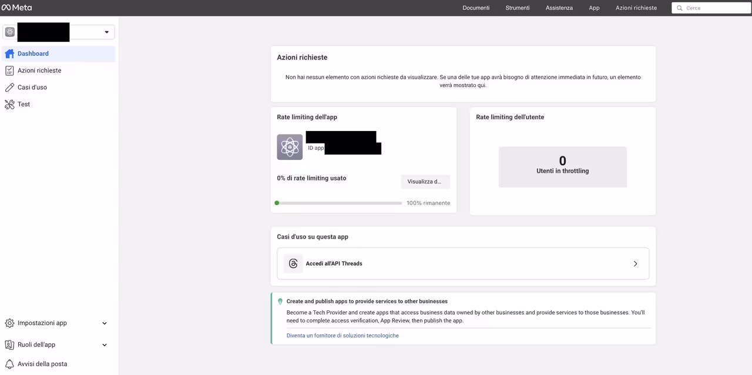Open the app selector dropdown arrow

106,32
